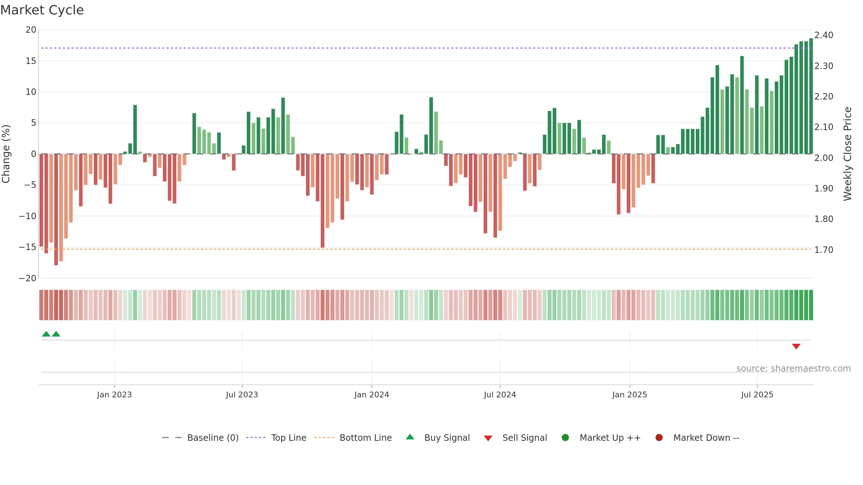Click the Jul 2023 axis label
The height and width of the screenshot is (485, 863).
click(242, 394)
